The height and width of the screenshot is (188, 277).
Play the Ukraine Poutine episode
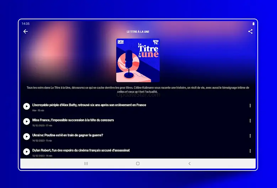click(27, 136)
